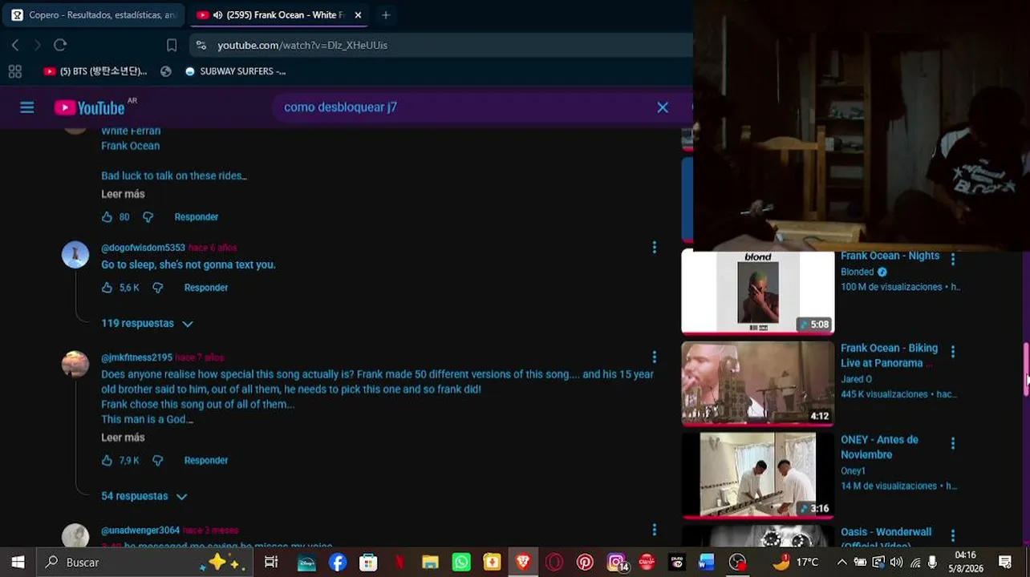
Task: Expand 'Leer más' on @jmkfitness2195's comment
Action: click(x=123, y=438)
